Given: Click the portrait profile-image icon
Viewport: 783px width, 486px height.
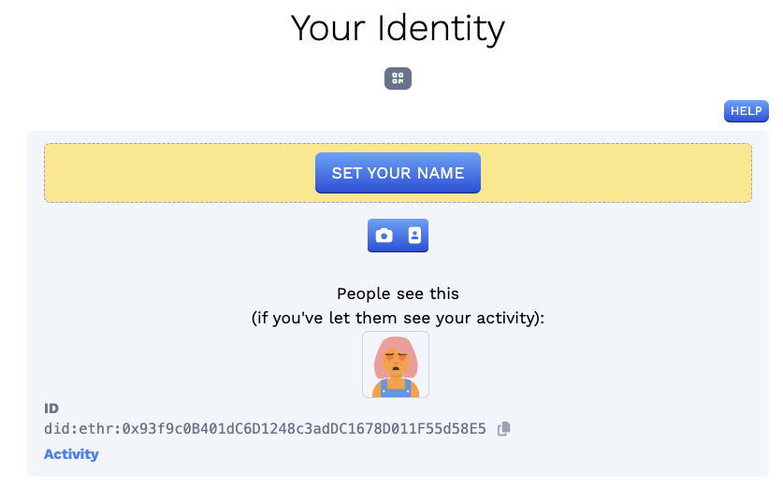Looking at the screenshot, I should pos(414,236).
